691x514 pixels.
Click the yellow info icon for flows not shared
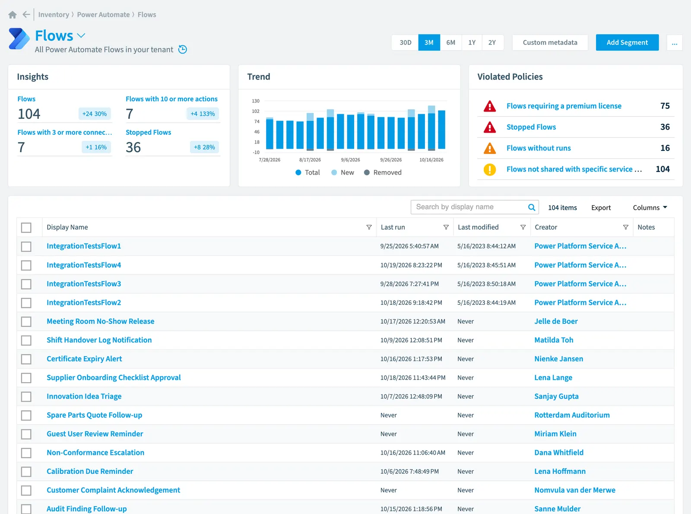[x=490, y=169]
